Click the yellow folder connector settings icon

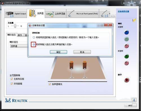tap(134, 20)
